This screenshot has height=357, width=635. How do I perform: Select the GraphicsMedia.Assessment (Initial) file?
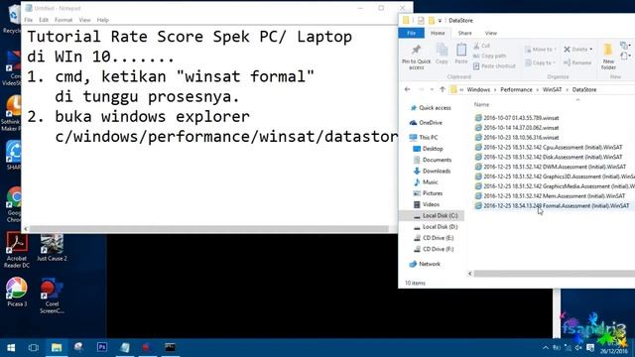tap(555, 186)
